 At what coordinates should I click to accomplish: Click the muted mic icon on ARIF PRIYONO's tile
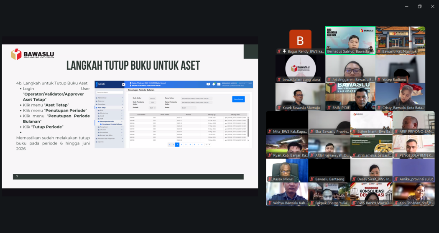point(396,132)
